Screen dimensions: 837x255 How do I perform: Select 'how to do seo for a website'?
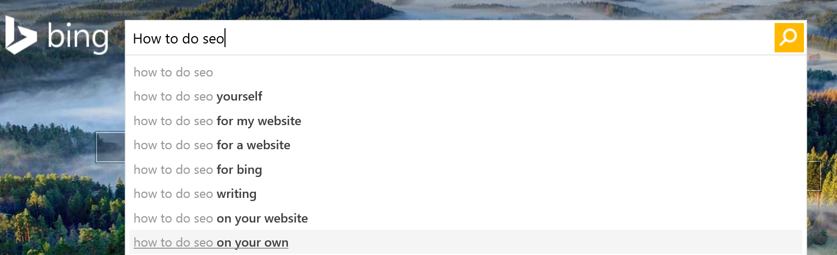466,145
